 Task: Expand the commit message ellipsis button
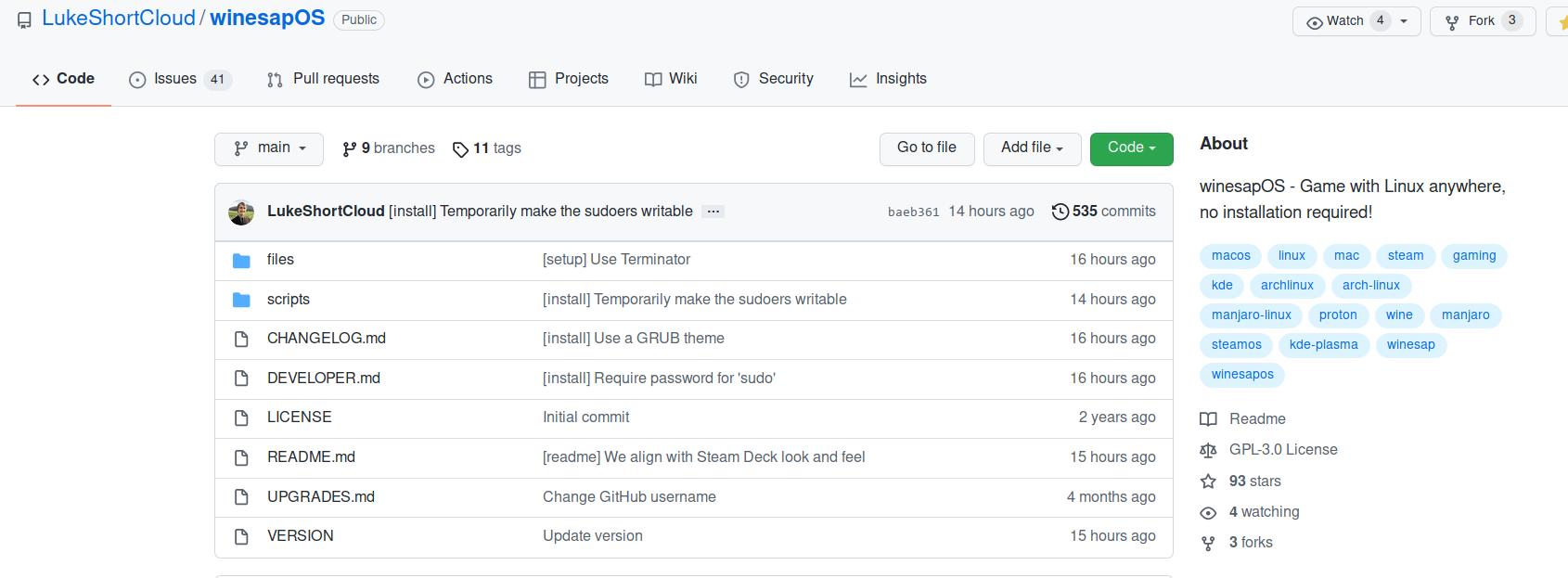click(713, 212)
